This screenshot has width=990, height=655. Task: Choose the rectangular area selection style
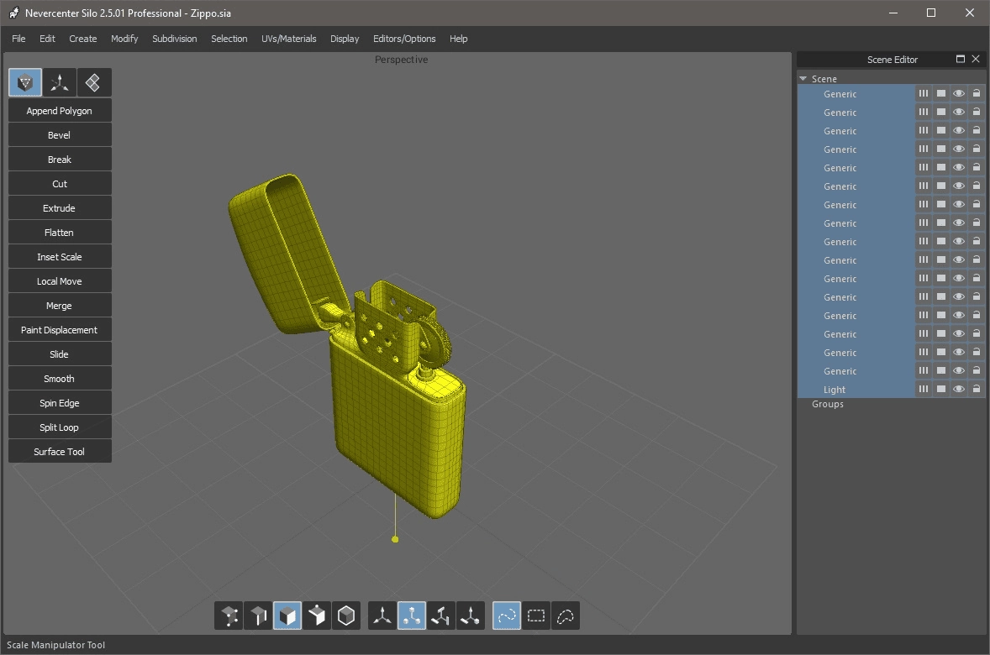click(x=536, y=616)
